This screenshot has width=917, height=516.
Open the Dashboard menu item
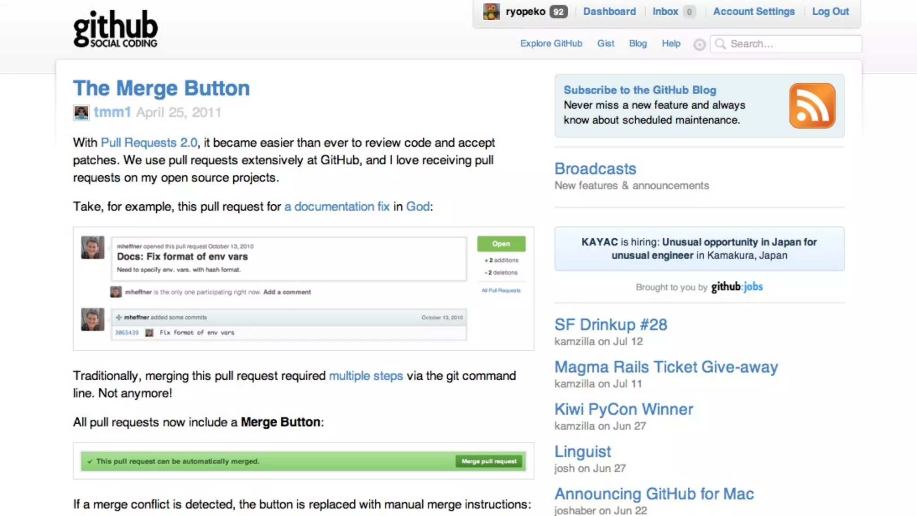pyautogui.click(x=609, y=12)
